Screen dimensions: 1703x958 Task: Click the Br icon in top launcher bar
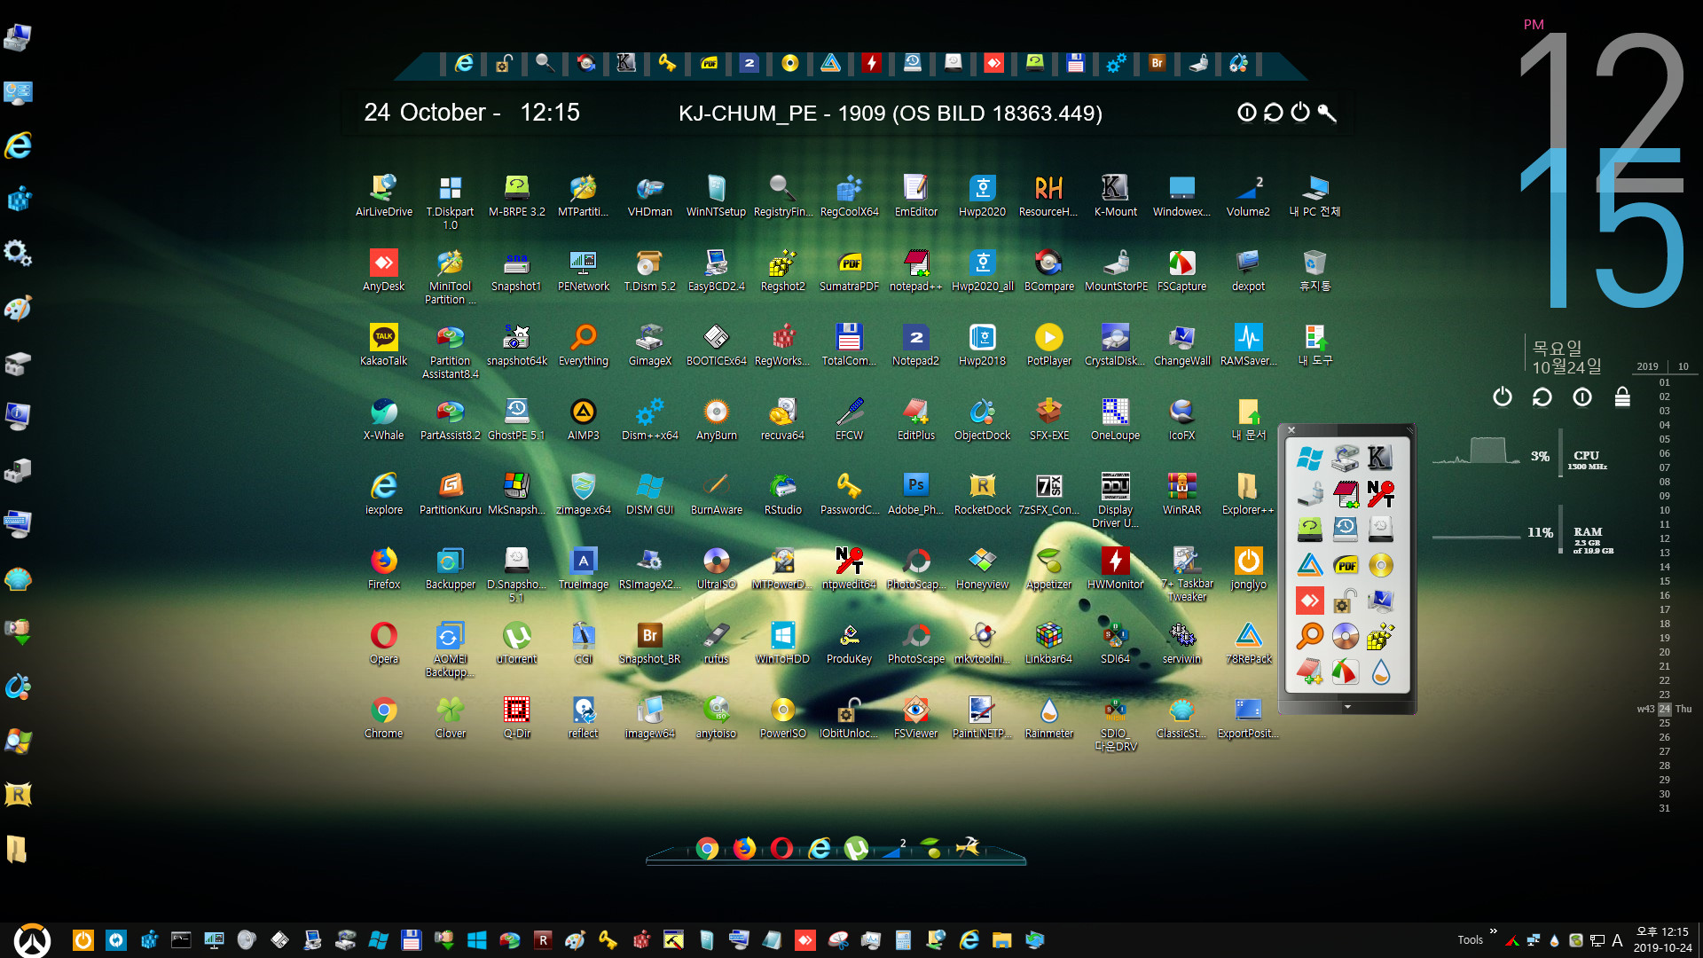1157,63
